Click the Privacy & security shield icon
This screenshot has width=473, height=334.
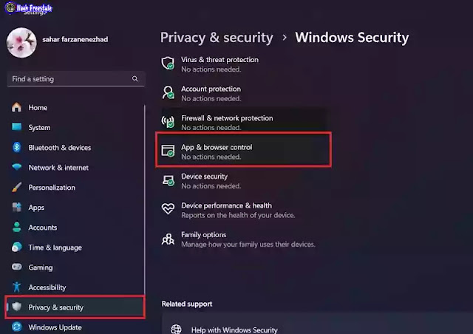tap(16, 307)
